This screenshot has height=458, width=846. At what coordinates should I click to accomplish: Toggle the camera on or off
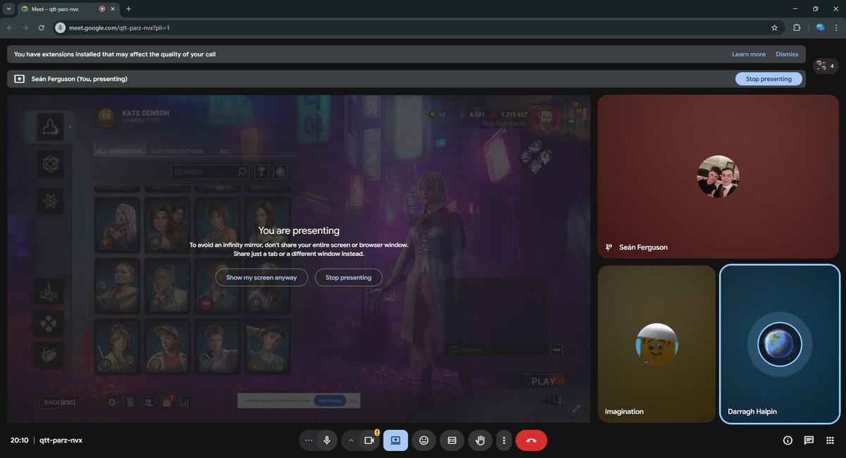[x=369, y=440]
